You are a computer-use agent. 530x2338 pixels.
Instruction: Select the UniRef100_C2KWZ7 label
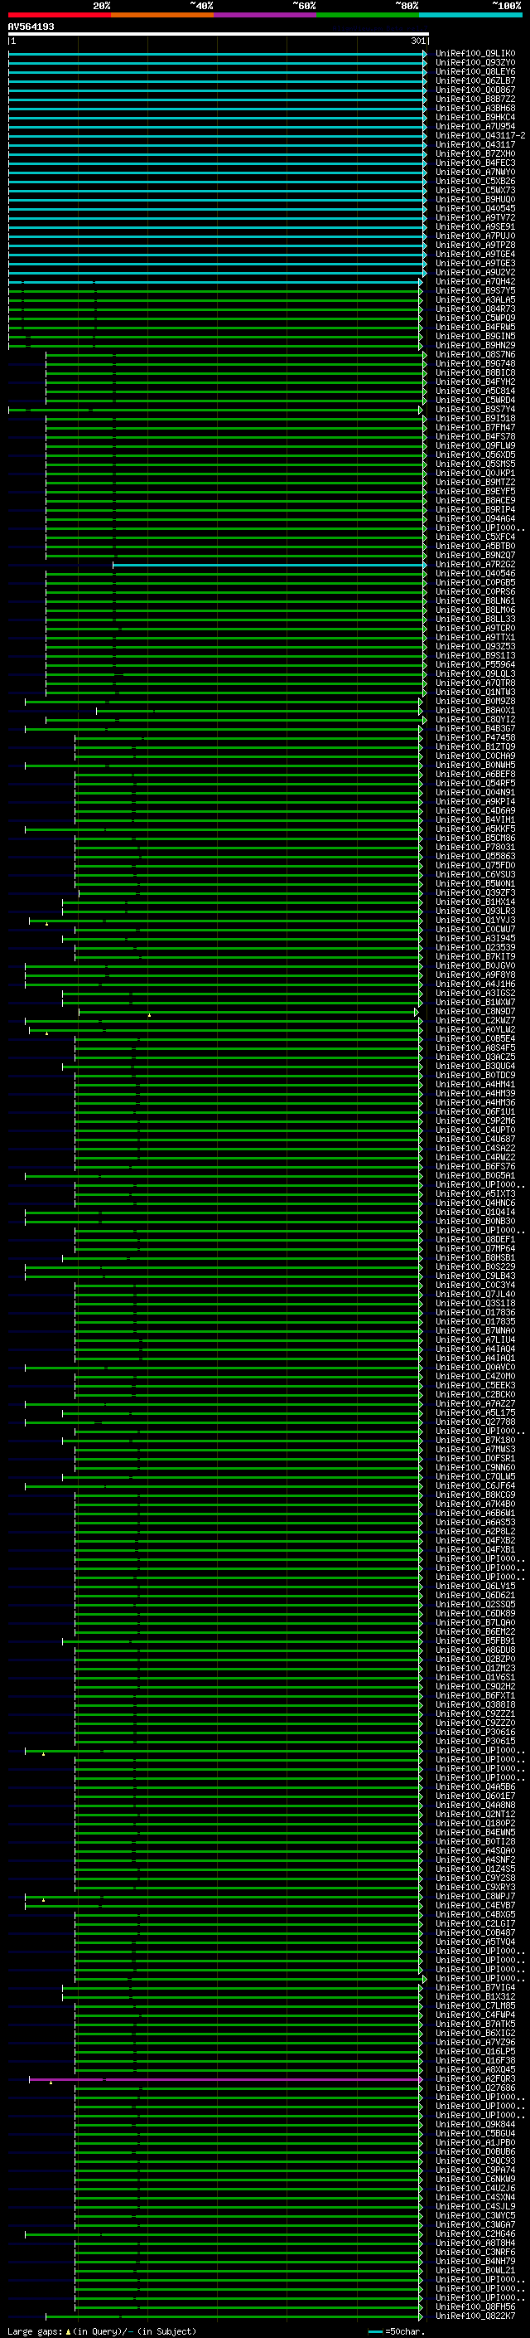click(475, 1020)
